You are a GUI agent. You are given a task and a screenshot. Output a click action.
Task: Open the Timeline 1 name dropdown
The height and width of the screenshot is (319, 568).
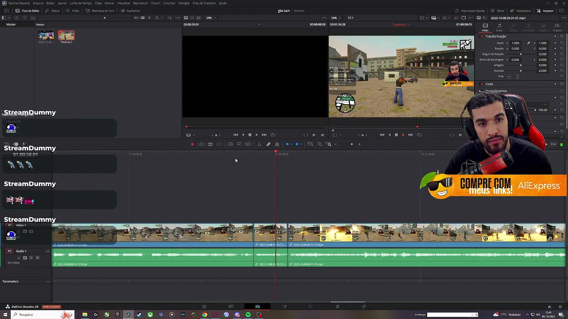401,25
